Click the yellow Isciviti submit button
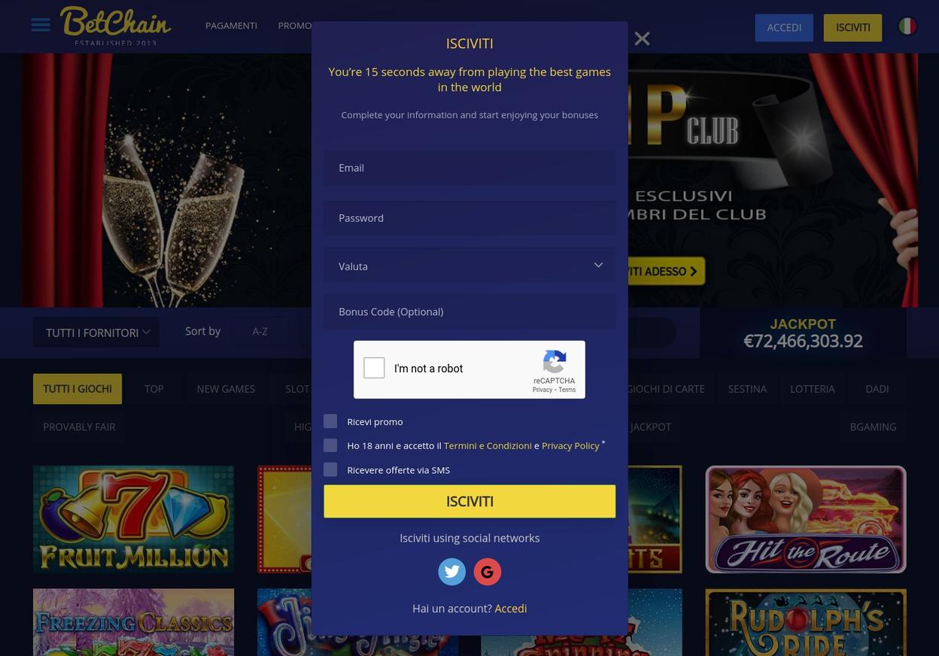This screenshot has width=939, height=656. point(469,501)
